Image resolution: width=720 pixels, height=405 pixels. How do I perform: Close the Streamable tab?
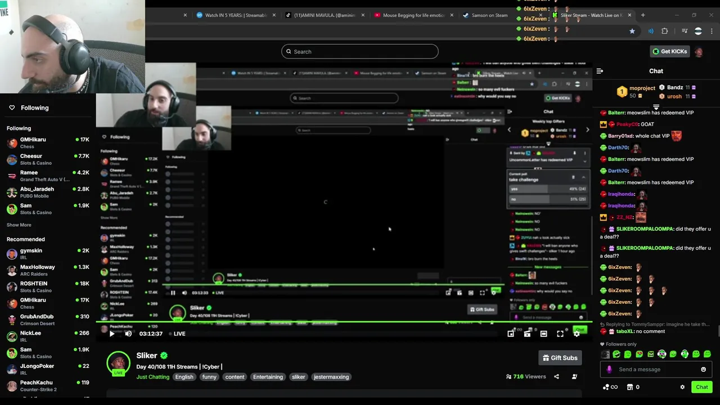coord(274,15)
